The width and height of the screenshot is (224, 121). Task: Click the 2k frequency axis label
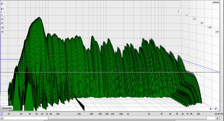click(149, 114)
